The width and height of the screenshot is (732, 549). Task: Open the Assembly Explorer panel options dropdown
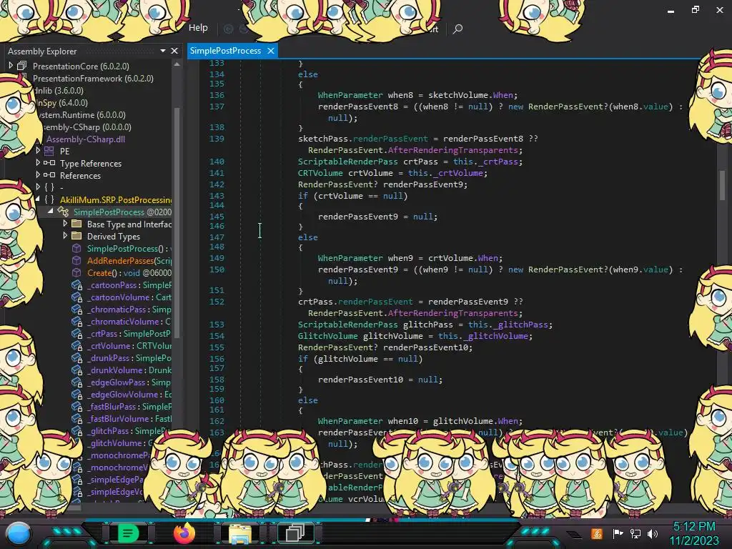[163, 51]
